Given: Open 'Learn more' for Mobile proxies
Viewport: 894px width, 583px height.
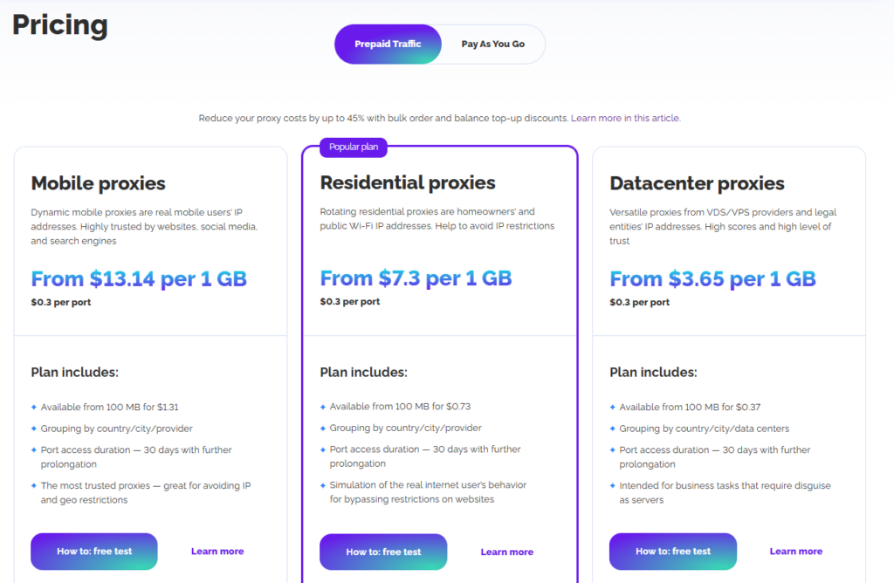Looking at the screenshot, I should (x=217, y=551).
